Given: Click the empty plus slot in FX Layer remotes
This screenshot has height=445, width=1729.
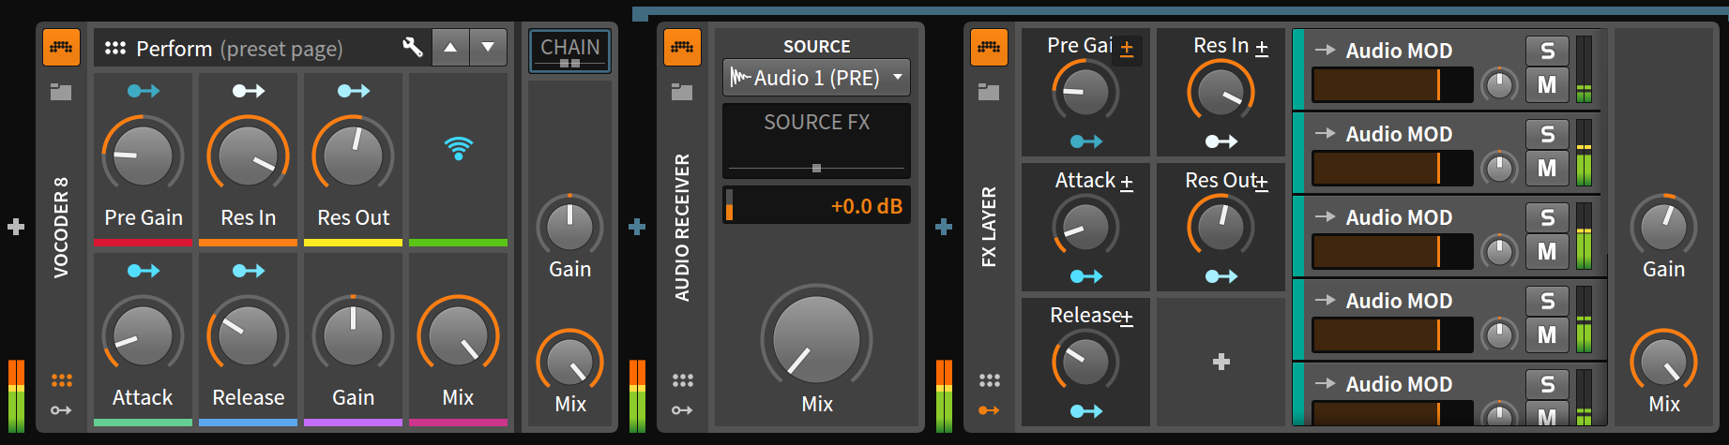Looking at the screenshot, I should 1221,362.
